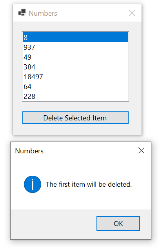Click the Numbers window app icon

22,13
